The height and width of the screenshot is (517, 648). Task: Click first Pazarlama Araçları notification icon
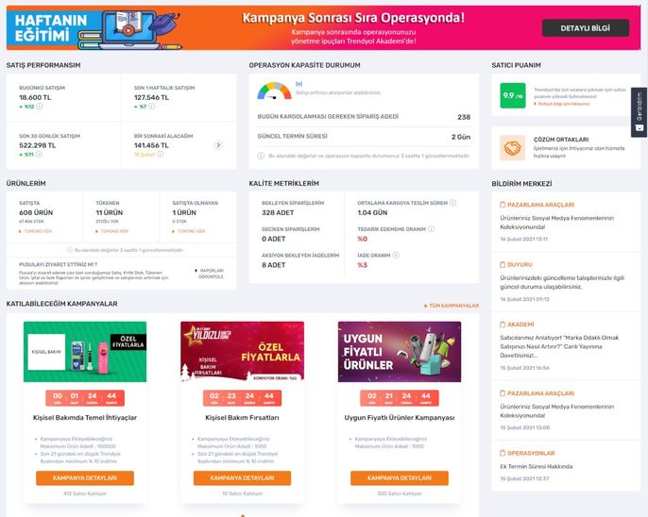(503, 205)
